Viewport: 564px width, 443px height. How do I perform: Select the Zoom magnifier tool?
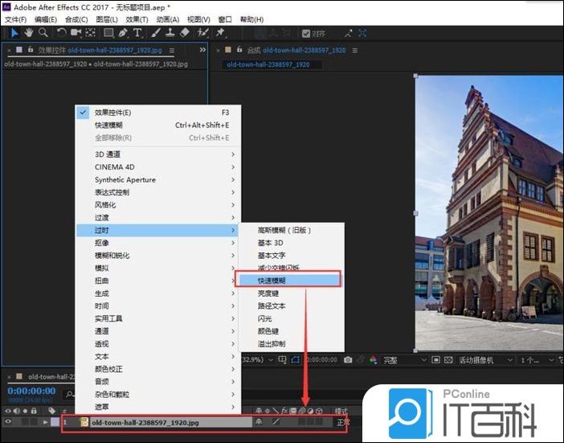(43, 33)
